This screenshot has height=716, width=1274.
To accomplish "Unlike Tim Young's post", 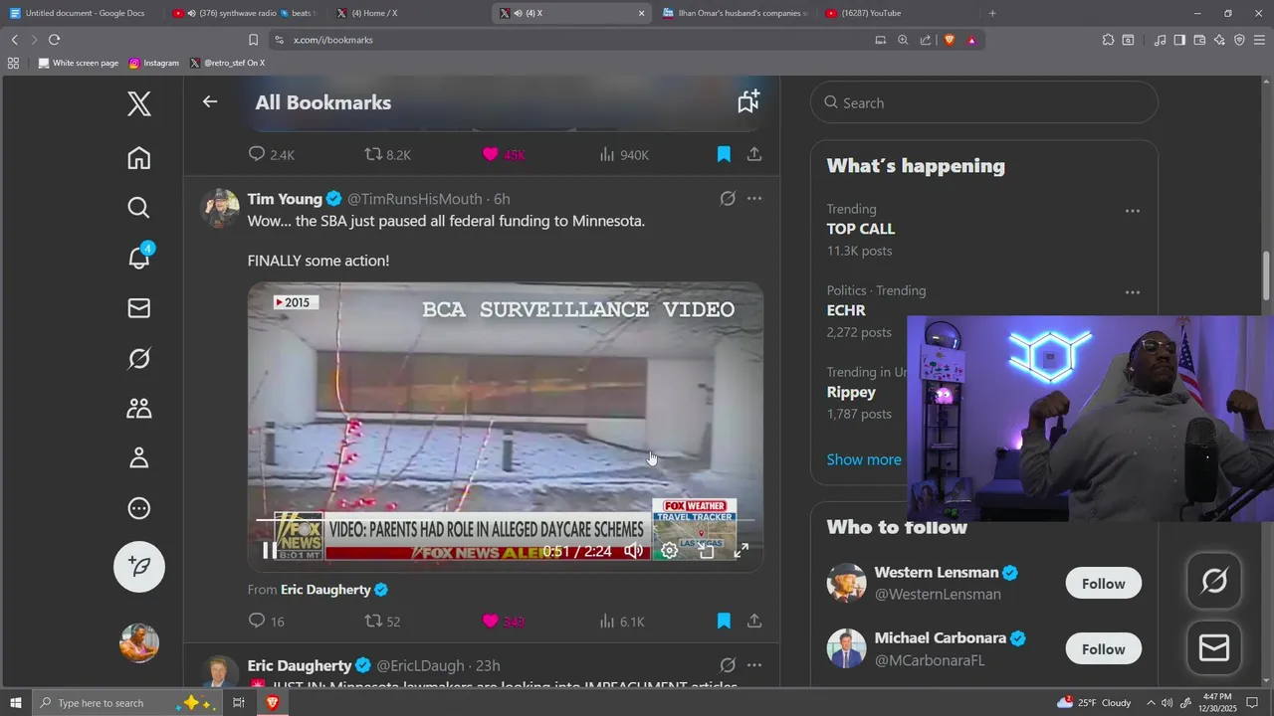I will point(503,621).
